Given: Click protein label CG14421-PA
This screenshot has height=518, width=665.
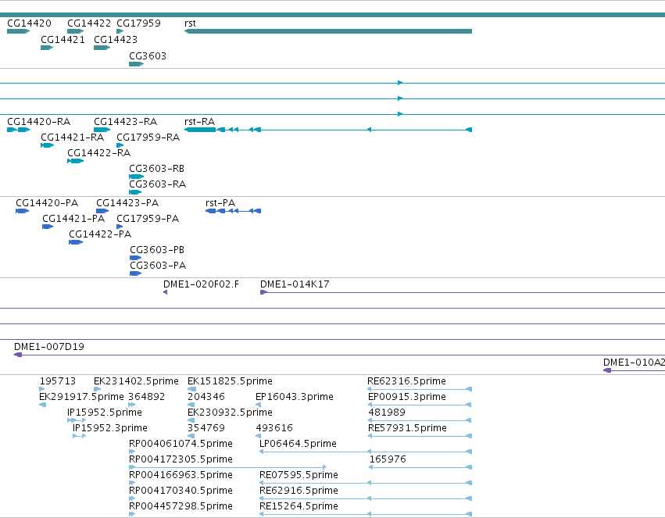Looking at the screenshot, I should click(73, 219).
